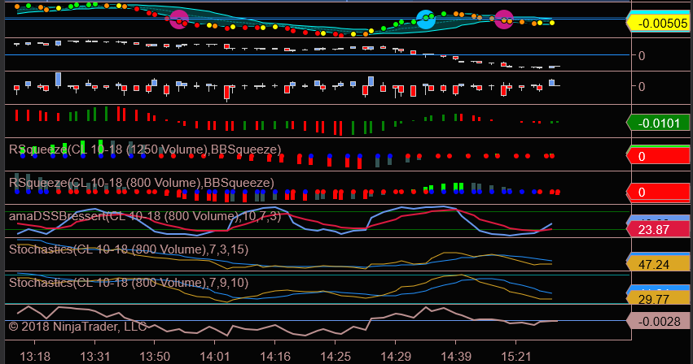Image resolution: width=693 pixels, height=364 pixels.
Task: Select the pink -0.0028 value marker
Action: point(659,321)
